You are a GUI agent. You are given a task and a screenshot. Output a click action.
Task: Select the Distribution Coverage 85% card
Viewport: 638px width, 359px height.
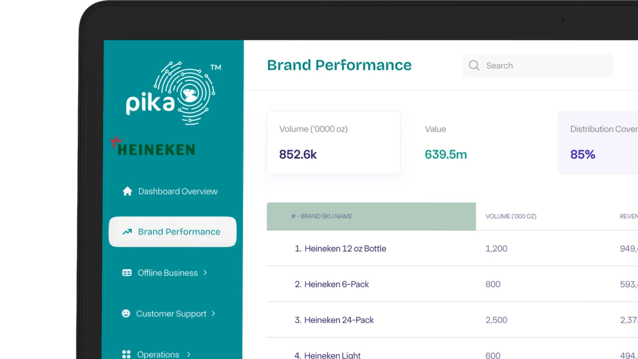pyautogui.click(x=598, y=143)
